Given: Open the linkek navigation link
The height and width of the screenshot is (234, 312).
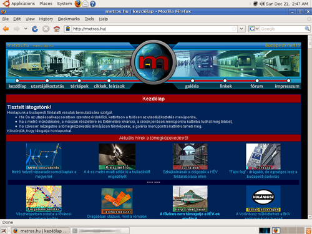Looking at the screenshot, I should 226,86.
